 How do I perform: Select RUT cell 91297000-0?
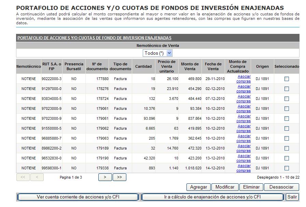coord(52,89)
